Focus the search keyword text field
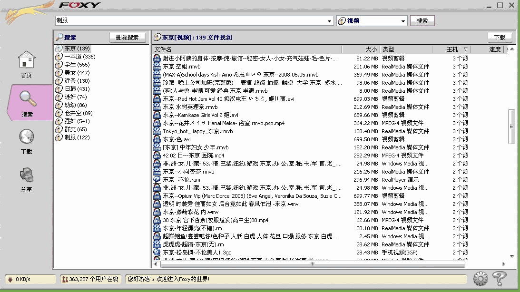520x292 pixels. [x=190, y=21]
